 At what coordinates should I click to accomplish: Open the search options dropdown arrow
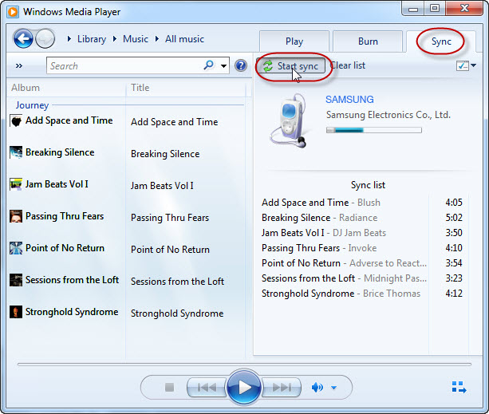(x=223, y=65)
